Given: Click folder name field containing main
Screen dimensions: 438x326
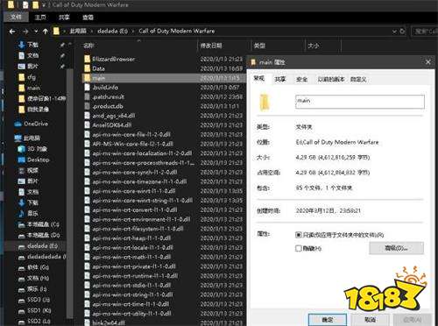Looking at the screenshot, I should point(360,102).
